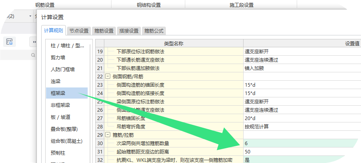Click row 32 抗震KL、WKL端支座为梁时 setting
Image resolution: width=361 pixels, height=163 pixels.
[x=174, y=159]
